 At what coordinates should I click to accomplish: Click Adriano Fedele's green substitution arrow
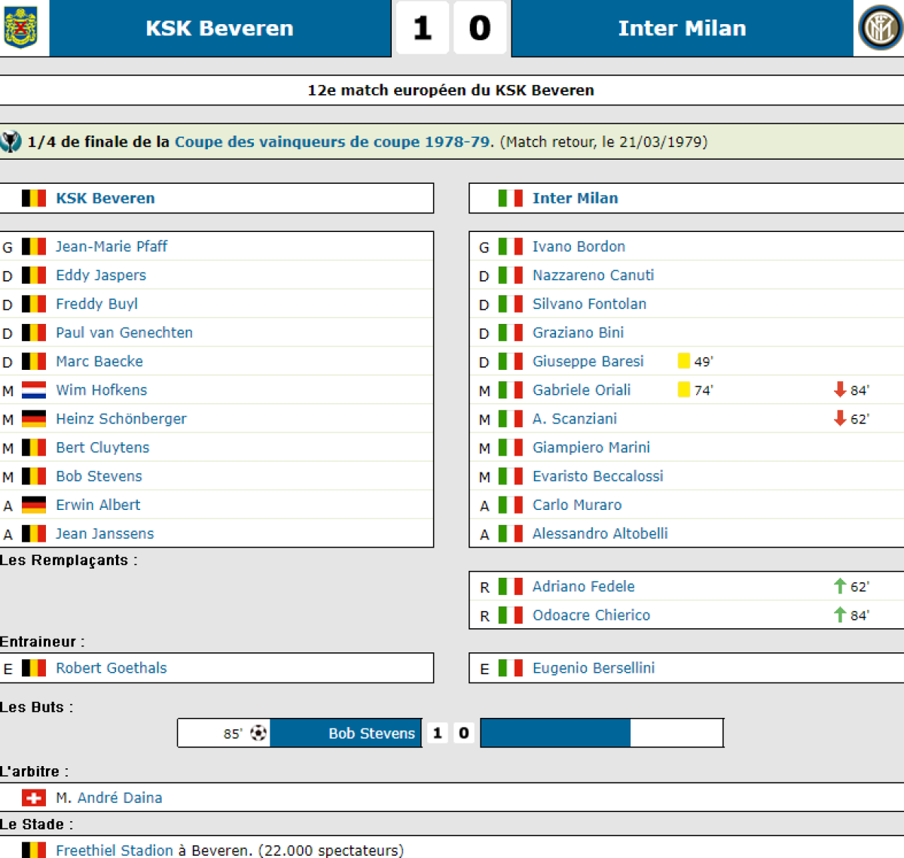coord(840,586)
